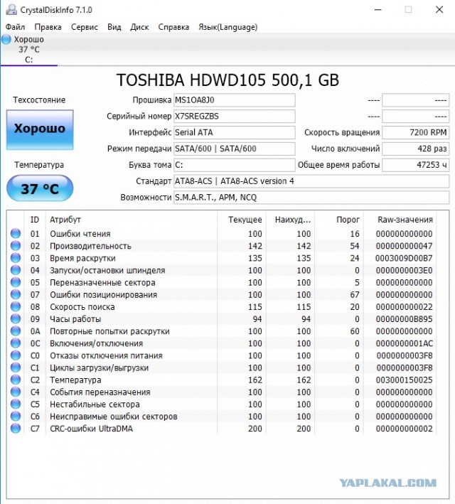Viewport: 455px width, 504px height.
Task: Open the Язык(Language) menu
Action: coord(227,27)
